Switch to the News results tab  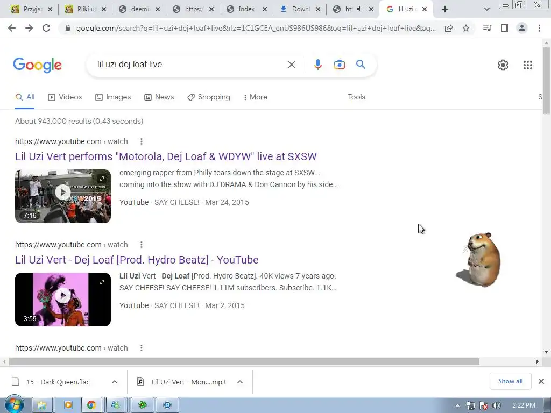click(159, 97)
